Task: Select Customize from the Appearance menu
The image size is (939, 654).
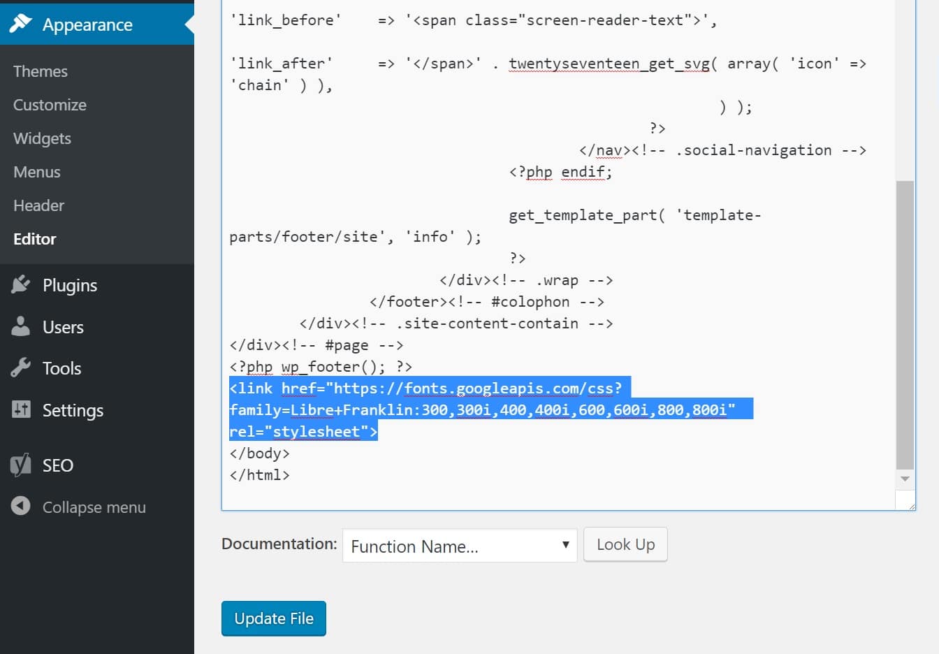Action: tap(49, 105)
